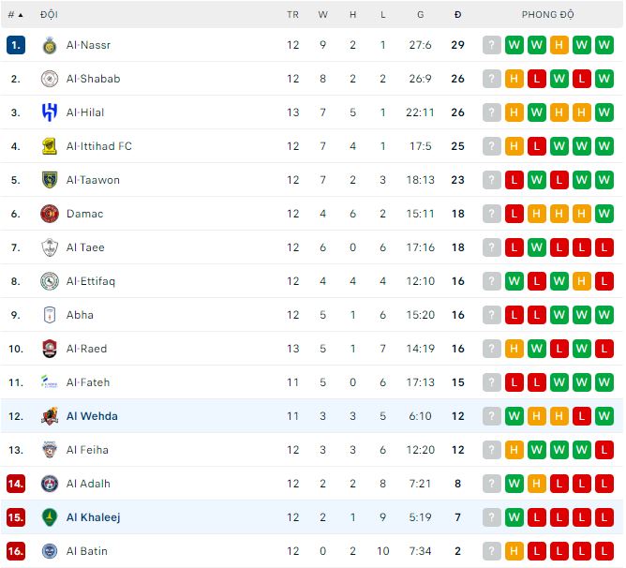626x568 pixels.
Task: Click the Al Batin team name
Action: [87, 551]
